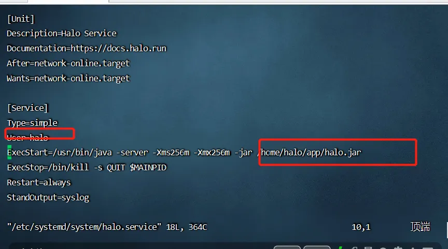Click the green cursor on ExecStart line
This screenshot has height=249, width=448.
(x=9, y=152)
